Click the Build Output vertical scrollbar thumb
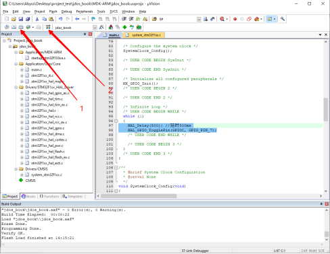Screen dimensions: 330x254 coord(327,234)
